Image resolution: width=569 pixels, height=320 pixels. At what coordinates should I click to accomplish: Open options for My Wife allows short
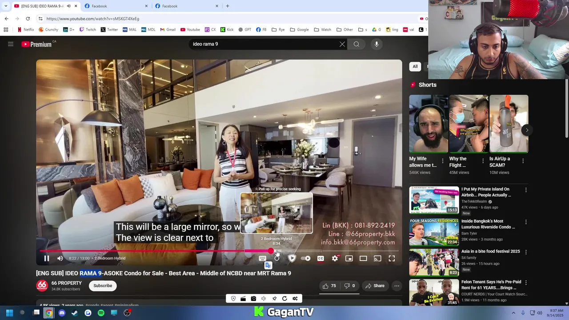pos(443,161)
